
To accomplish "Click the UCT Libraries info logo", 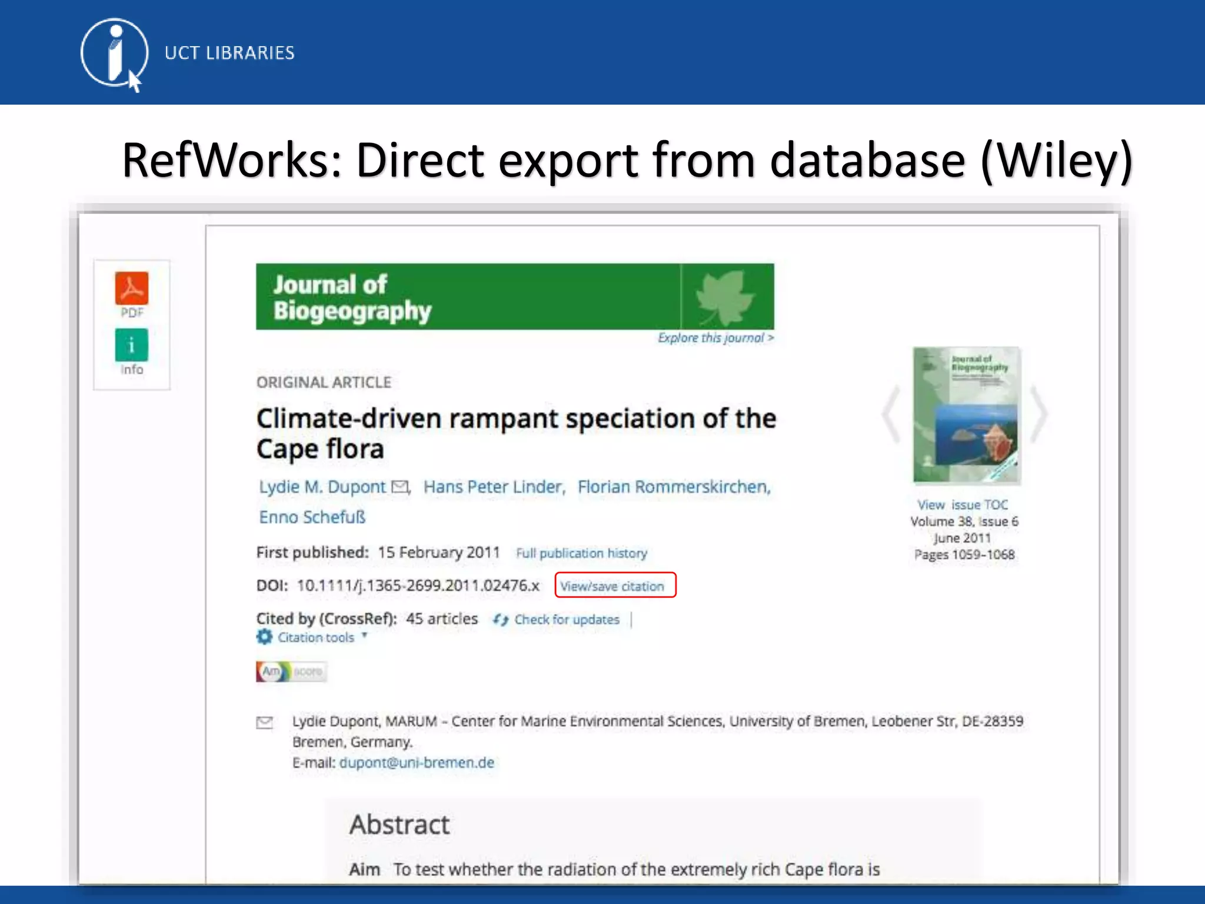I will [x=114, y=54].
